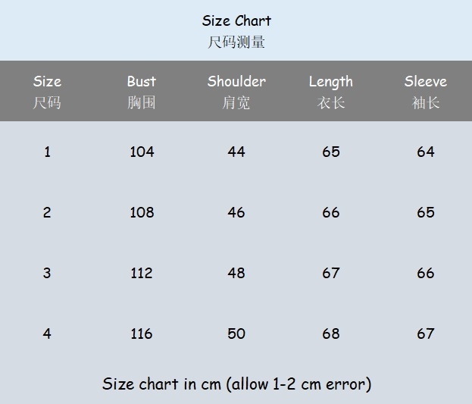The width and height of the screenshot is (472, 404).
Task: Click the Size Chart title text
Action: (x=236, y=21)
